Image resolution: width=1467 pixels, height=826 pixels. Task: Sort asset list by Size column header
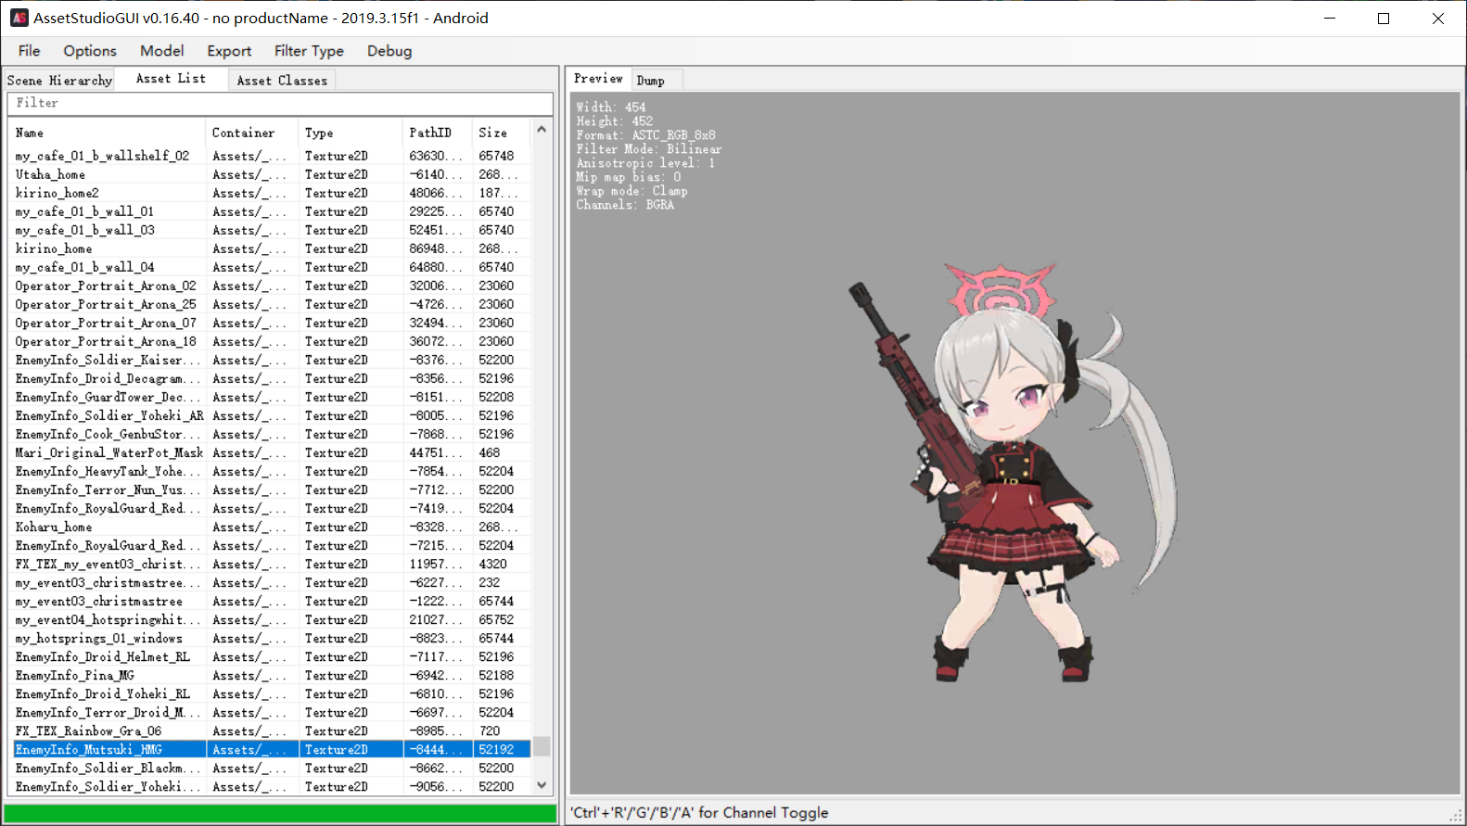coord(500,133)
